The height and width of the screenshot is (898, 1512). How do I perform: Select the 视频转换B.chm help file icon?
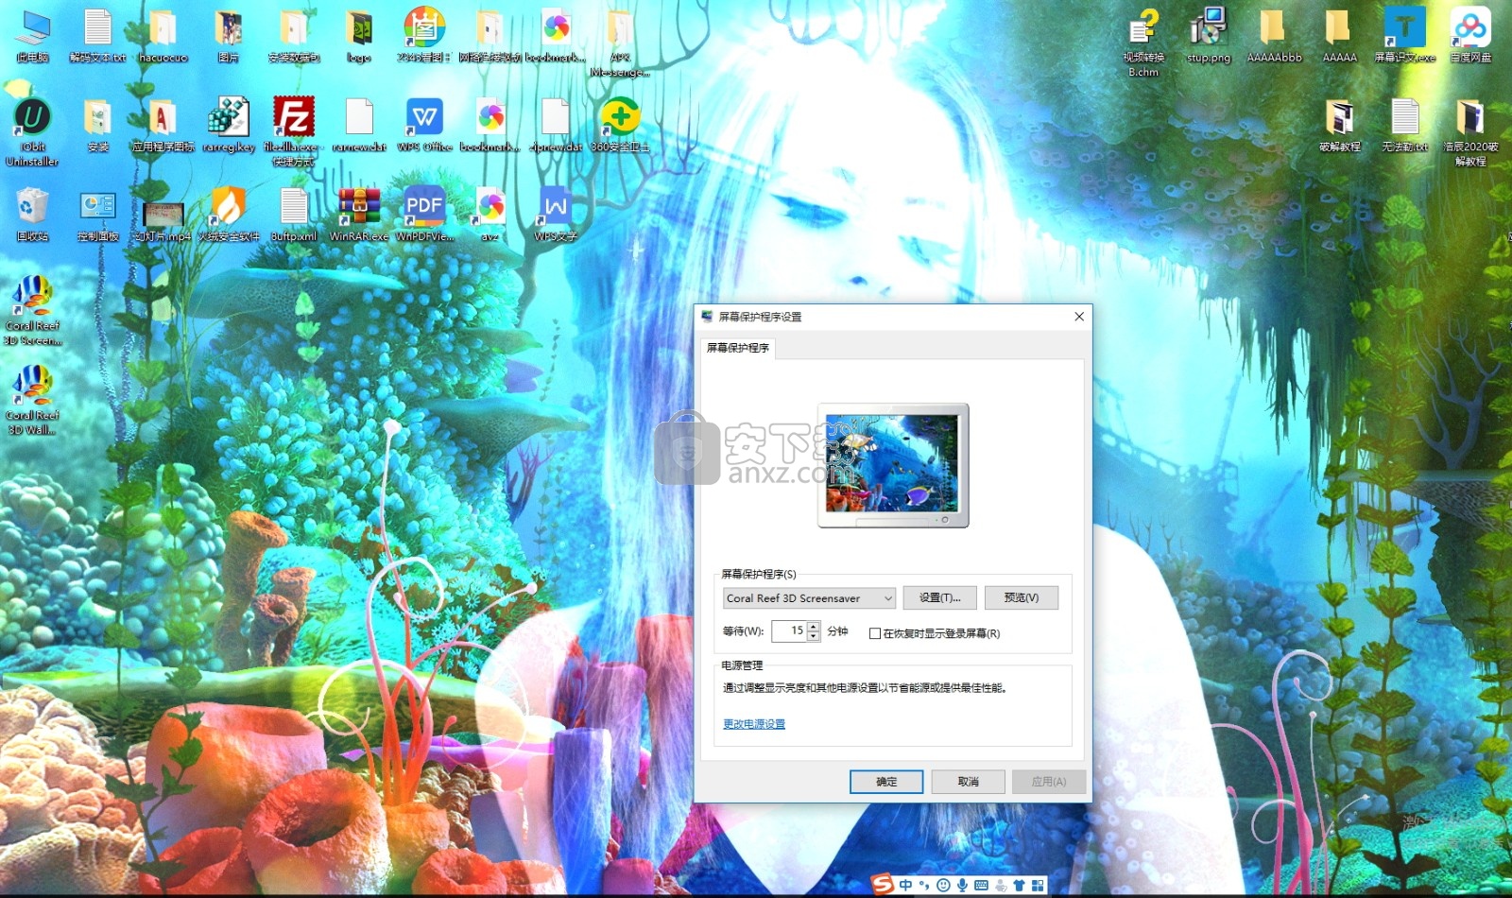(x=1143, y=43)
